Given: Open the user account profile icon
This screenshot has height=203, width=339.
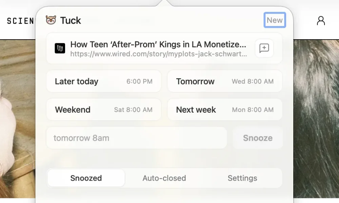Looking at the screenshot, I should [x=321, y=21].
